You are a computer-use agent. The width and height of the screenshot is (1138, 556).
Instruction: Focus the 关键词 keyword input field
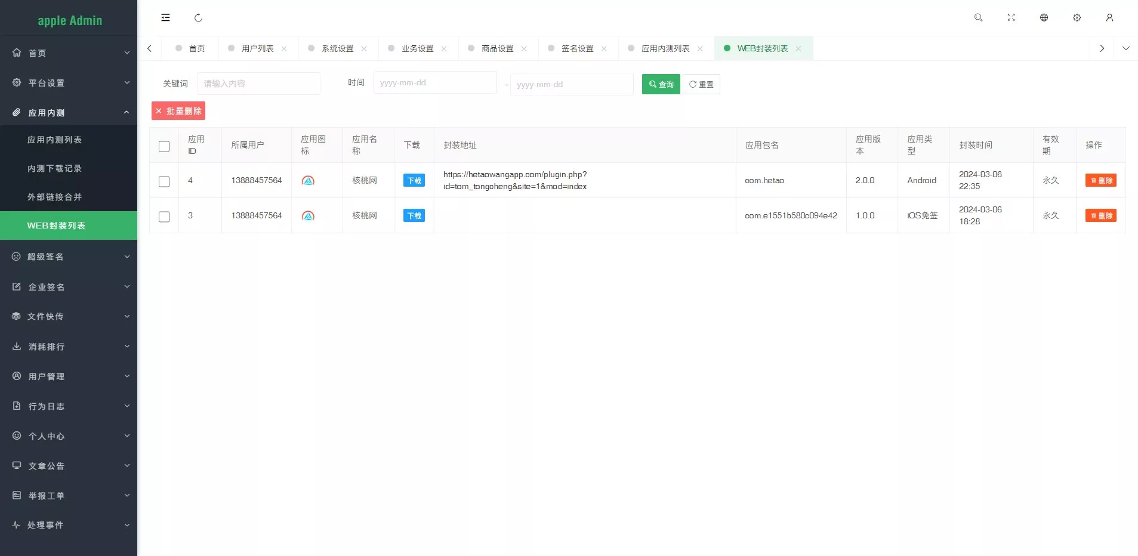(258, 84)
